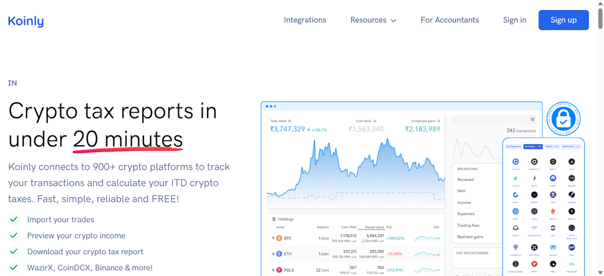Image resolution: width=604 pixels, height=276 pixels.
Task: Click the ETH coin icon
Action: 279,254
